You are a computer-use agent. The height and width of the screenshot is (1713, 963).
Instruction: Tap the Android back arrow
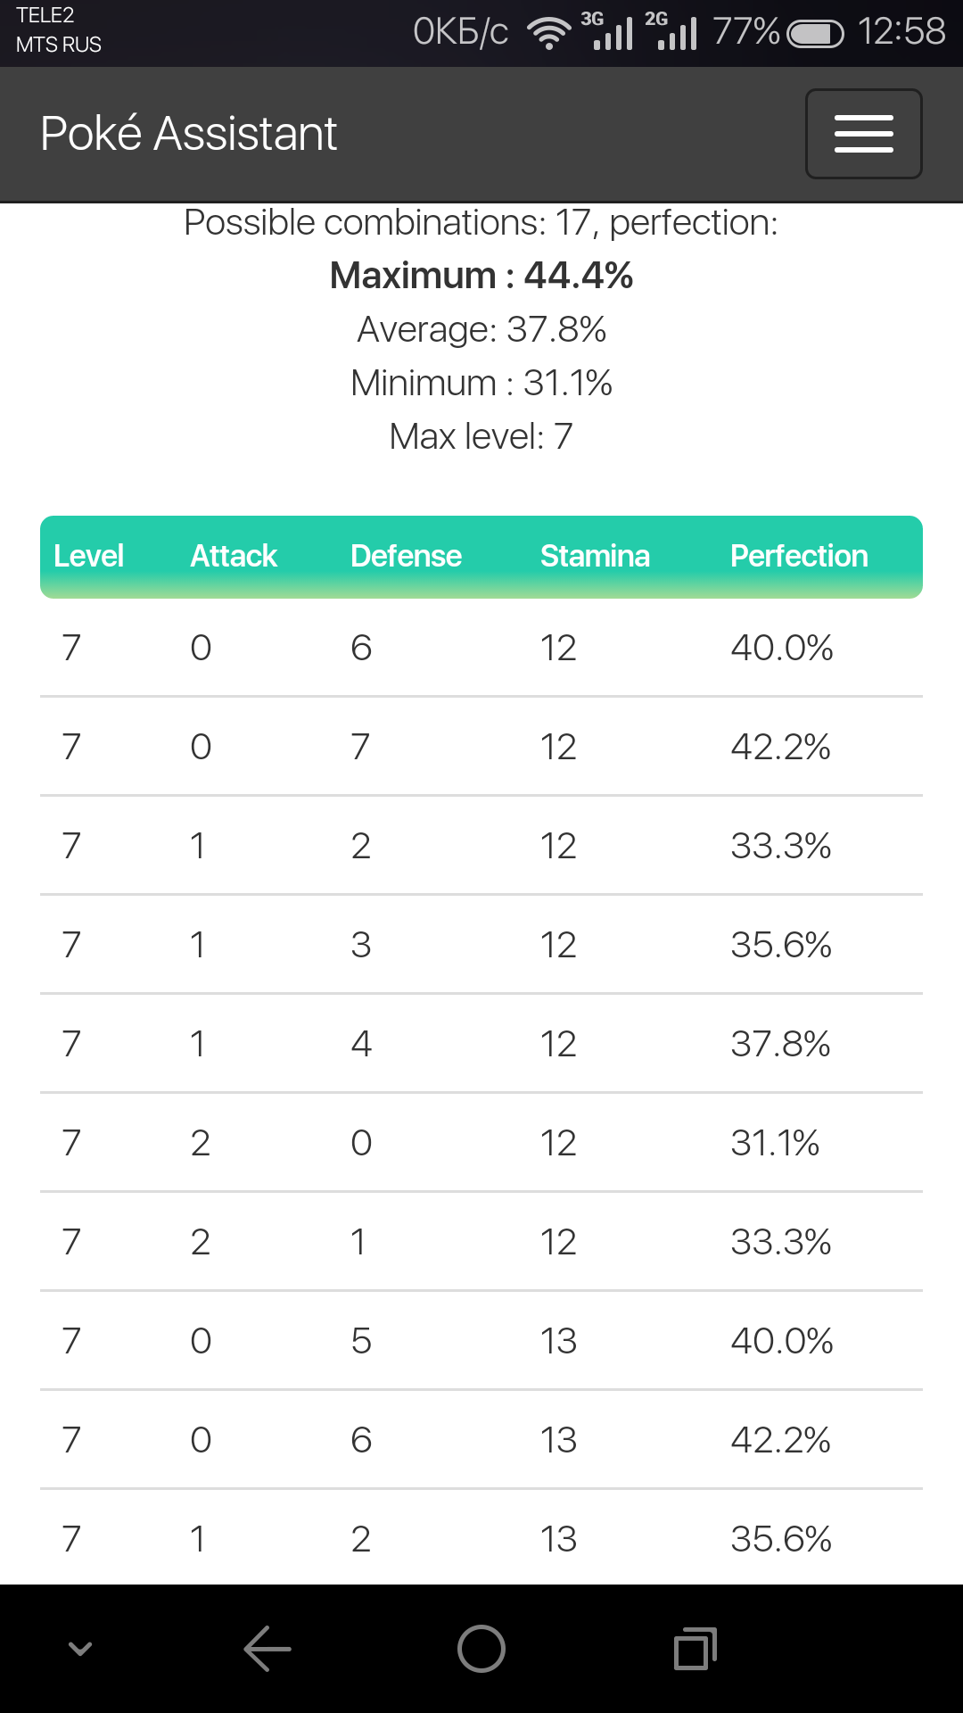[267, 1648]
